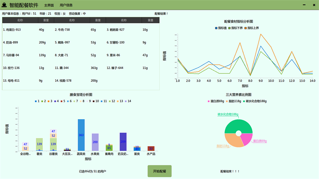Click series 1 in bar chart legend
The image size is (319, 179).
37,101
